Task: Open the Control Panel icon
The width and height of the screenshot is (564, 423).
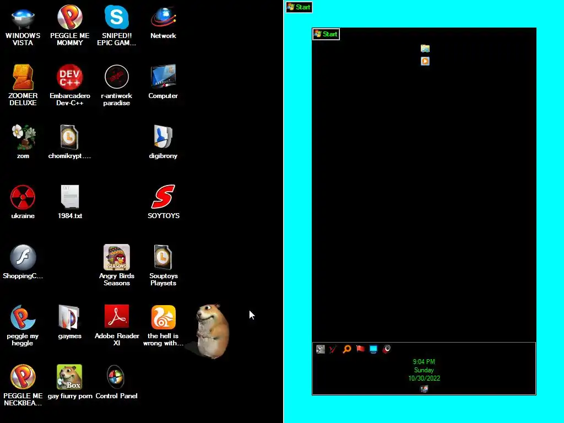Action: 117,382
